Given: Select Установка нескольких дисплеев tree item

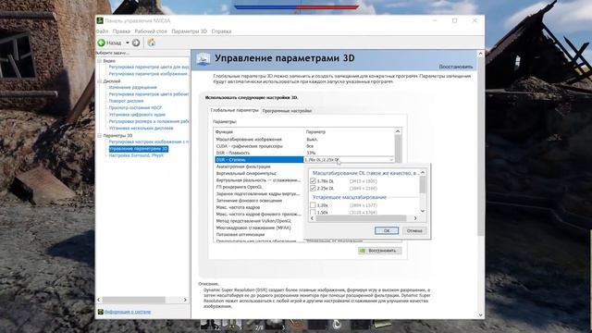Looking at the screenshot, I should pos(141,128).
